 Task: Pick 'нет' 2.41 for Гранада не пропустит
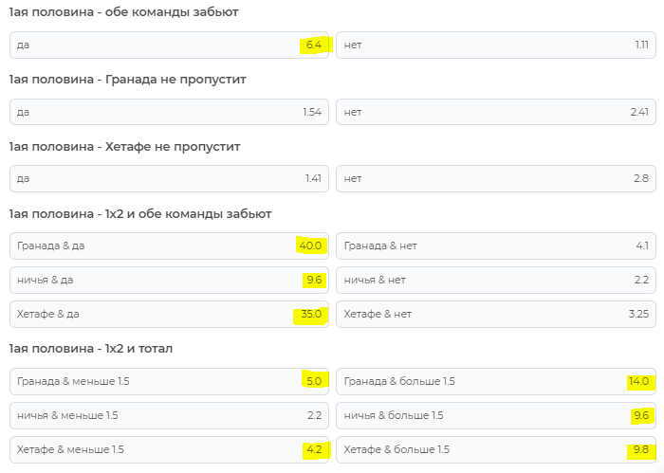pos(495,112)
